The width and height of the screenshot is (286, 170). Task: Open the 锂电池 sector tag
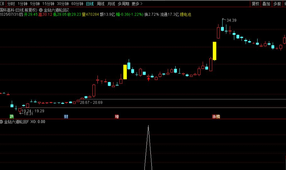185,15
